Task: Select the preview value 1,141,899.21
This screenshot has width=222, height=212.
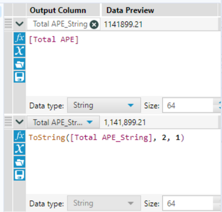Action: click(125, 122)
